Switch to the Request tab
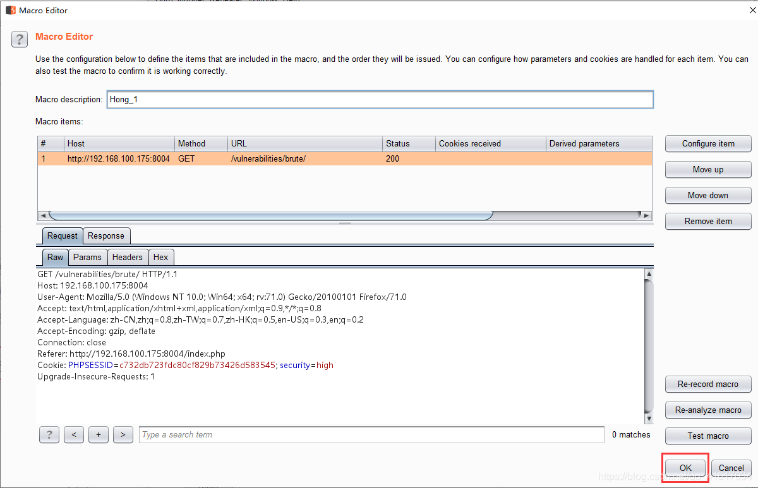Image resolution: width=758 pixels, height=488 pixels. coord(63,235)
